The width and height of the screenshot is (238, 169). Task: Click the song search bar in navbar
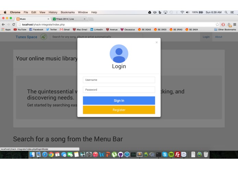[x=96, y=37]
